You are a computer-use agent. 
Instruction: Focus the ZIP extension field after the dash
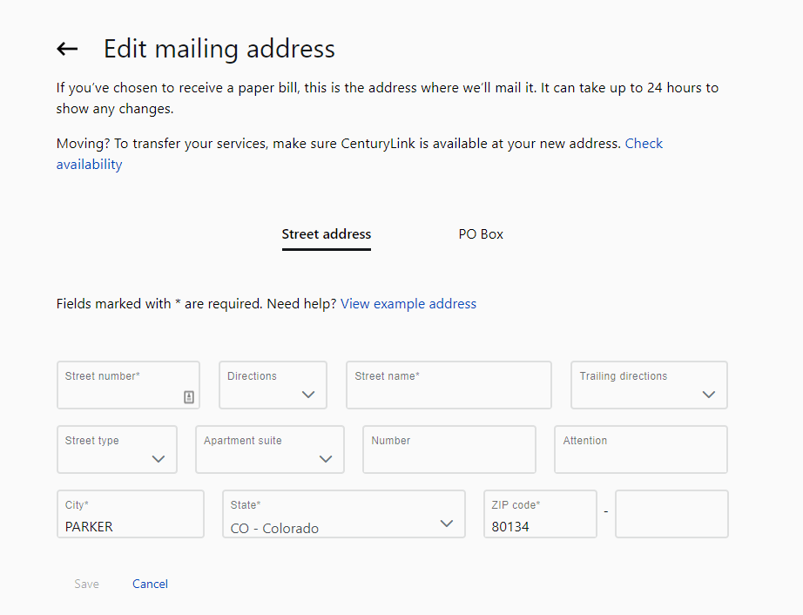pyautogui.click(x=671, y=515)
